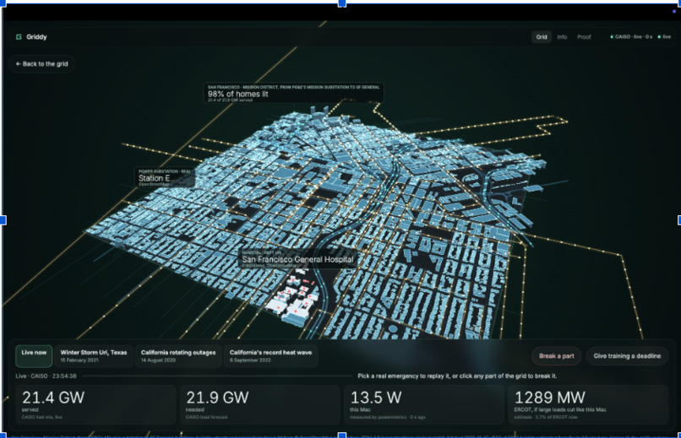Open the 21.9 GW needed card
Image resolution: width=681 pixels, height=438 pixels.
tap(259, 404)
